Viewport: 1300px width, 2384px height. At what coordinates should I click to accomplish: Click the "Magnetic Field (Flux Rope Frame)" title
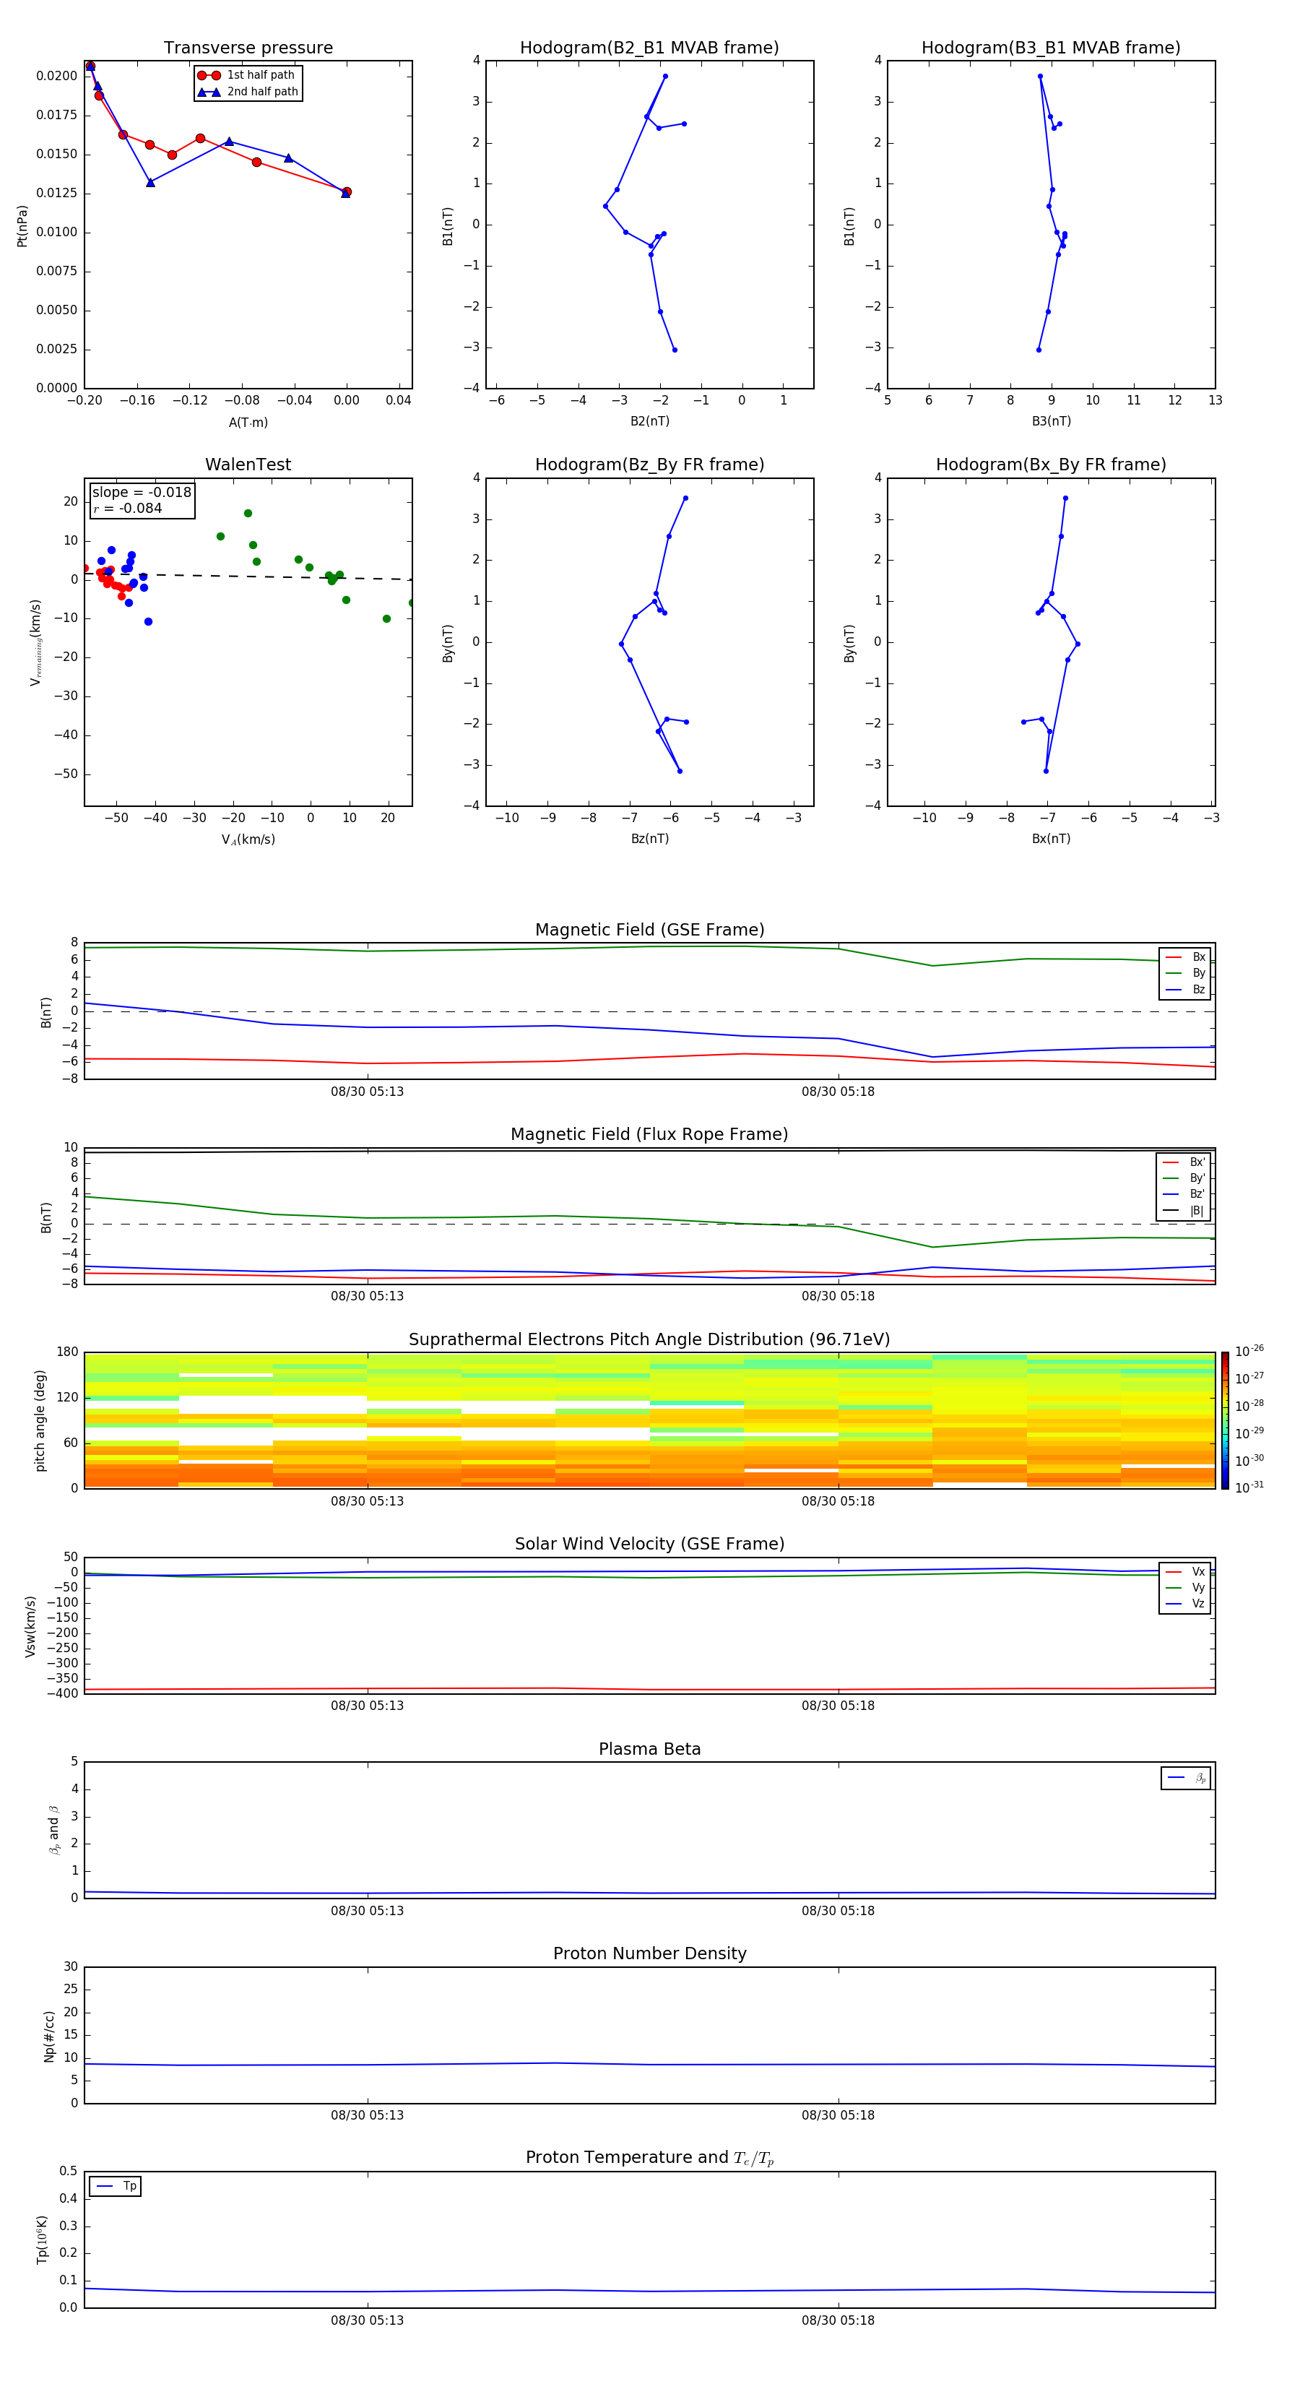click(649, 1135)
